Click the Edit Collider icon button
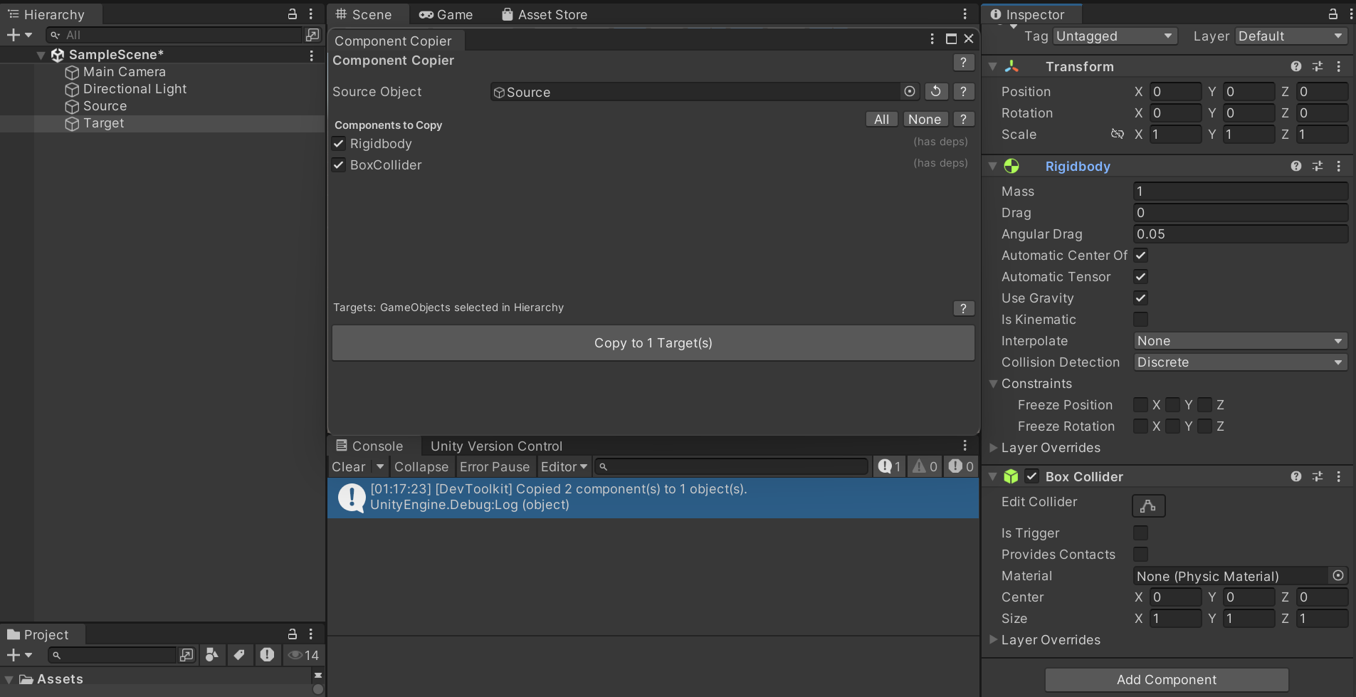Viewport: 1356px width, 697px height. tap(1148, 505)
